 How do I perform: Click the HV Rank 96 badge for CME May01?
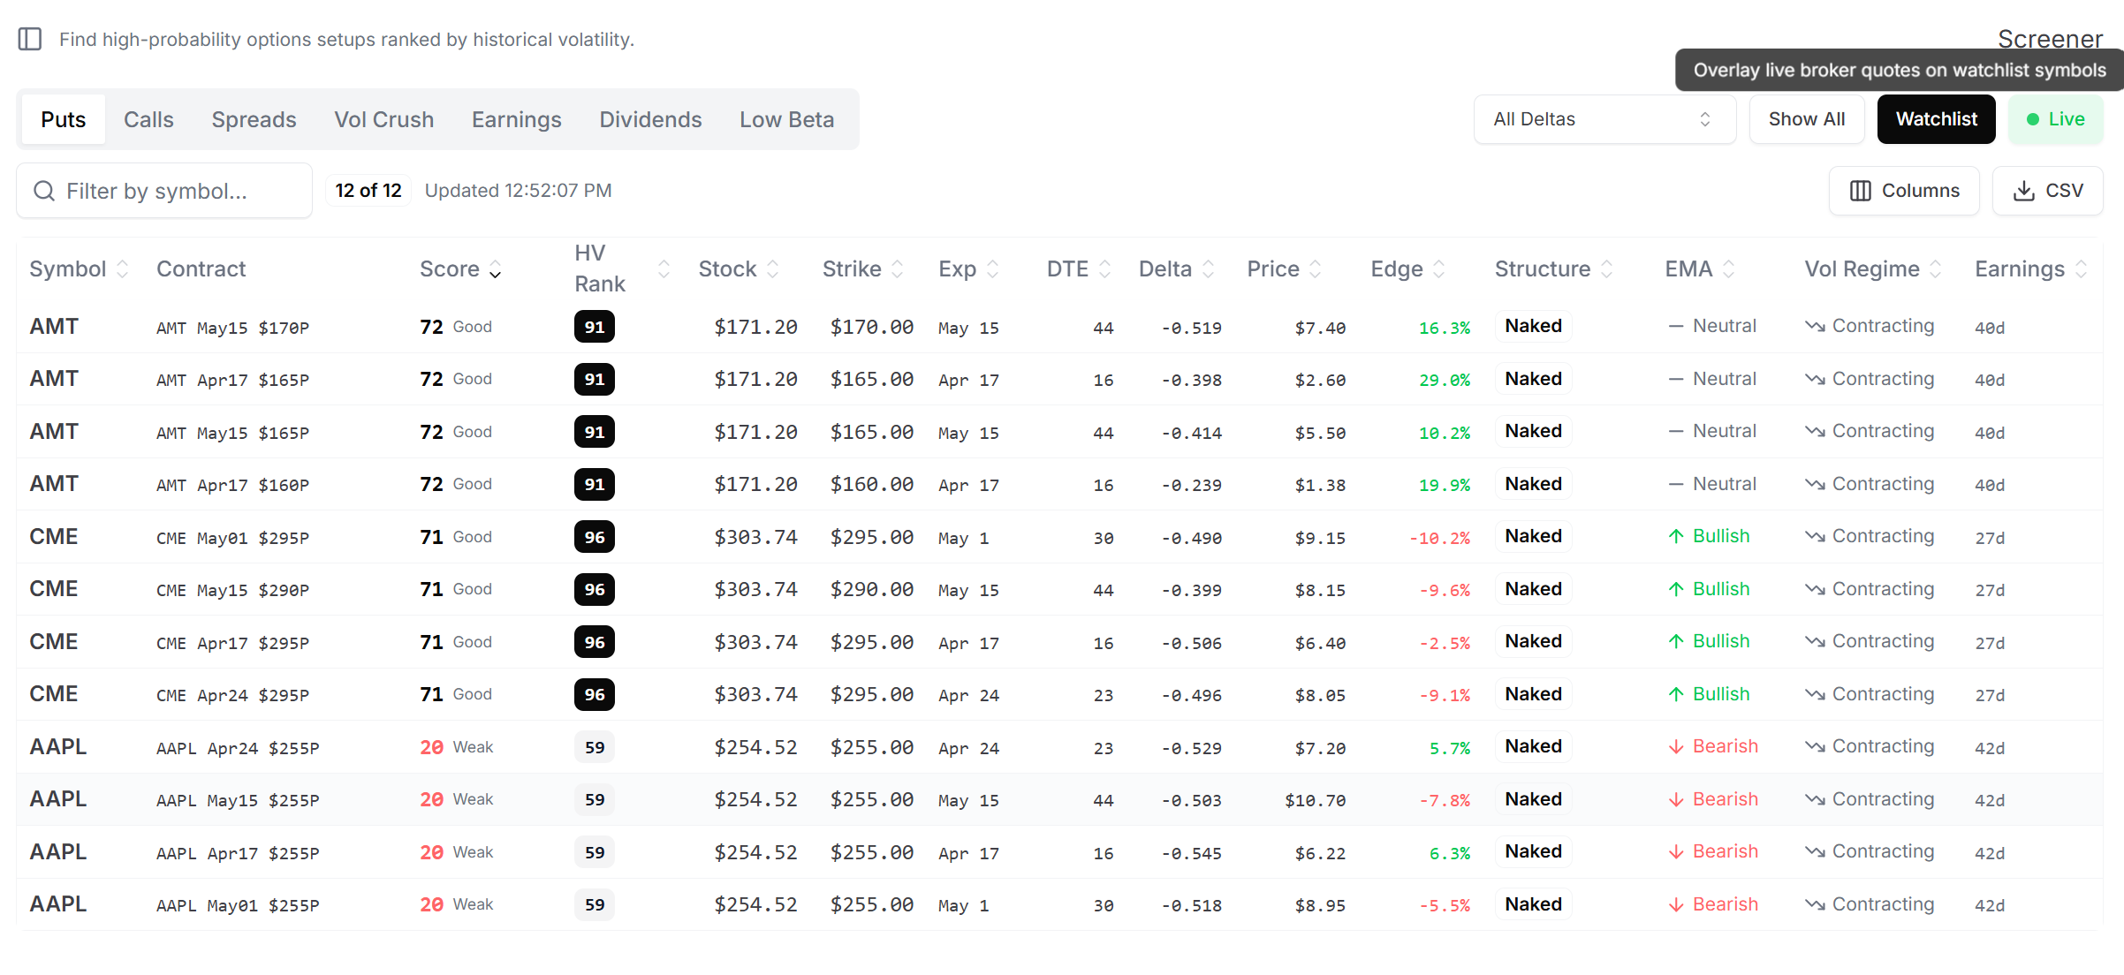coord(594,537)
